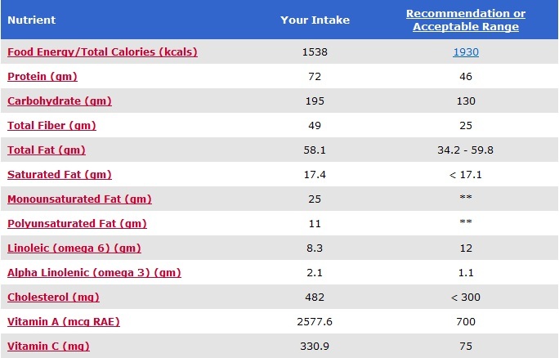Select the Polyunsaturated Fat (gm) link
559x358 pixels.
[77, 224]
